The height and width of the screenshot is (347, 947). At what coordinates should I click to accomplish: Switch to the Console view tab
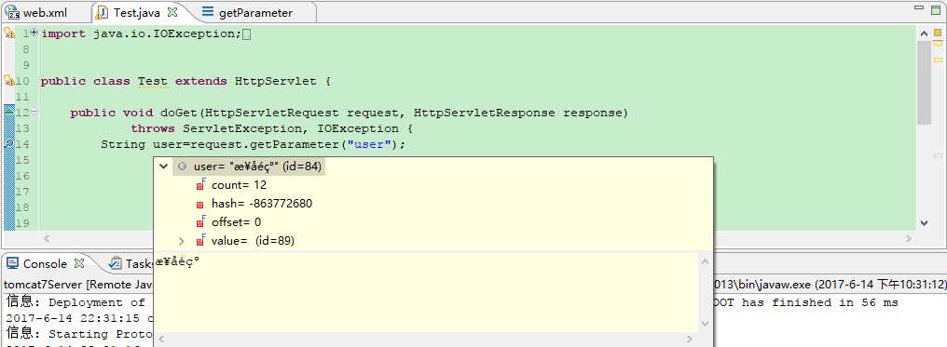coord(45,263)
